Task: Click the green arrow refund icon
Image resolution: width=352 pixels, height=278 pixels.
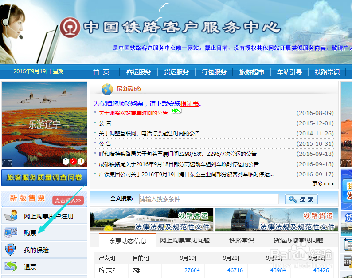Action: pos(11,266)
